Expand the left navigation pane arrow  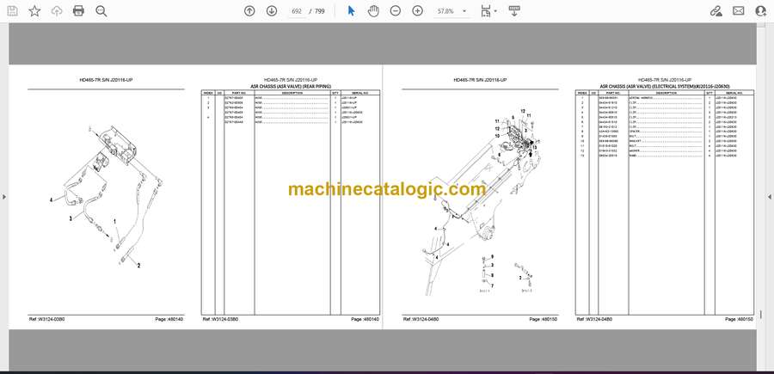(x=4, y=197)
